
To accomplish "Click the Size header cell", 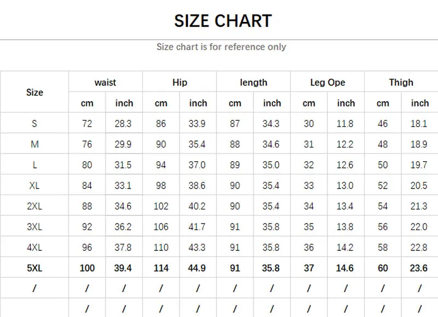I will [x=34, y=92].
